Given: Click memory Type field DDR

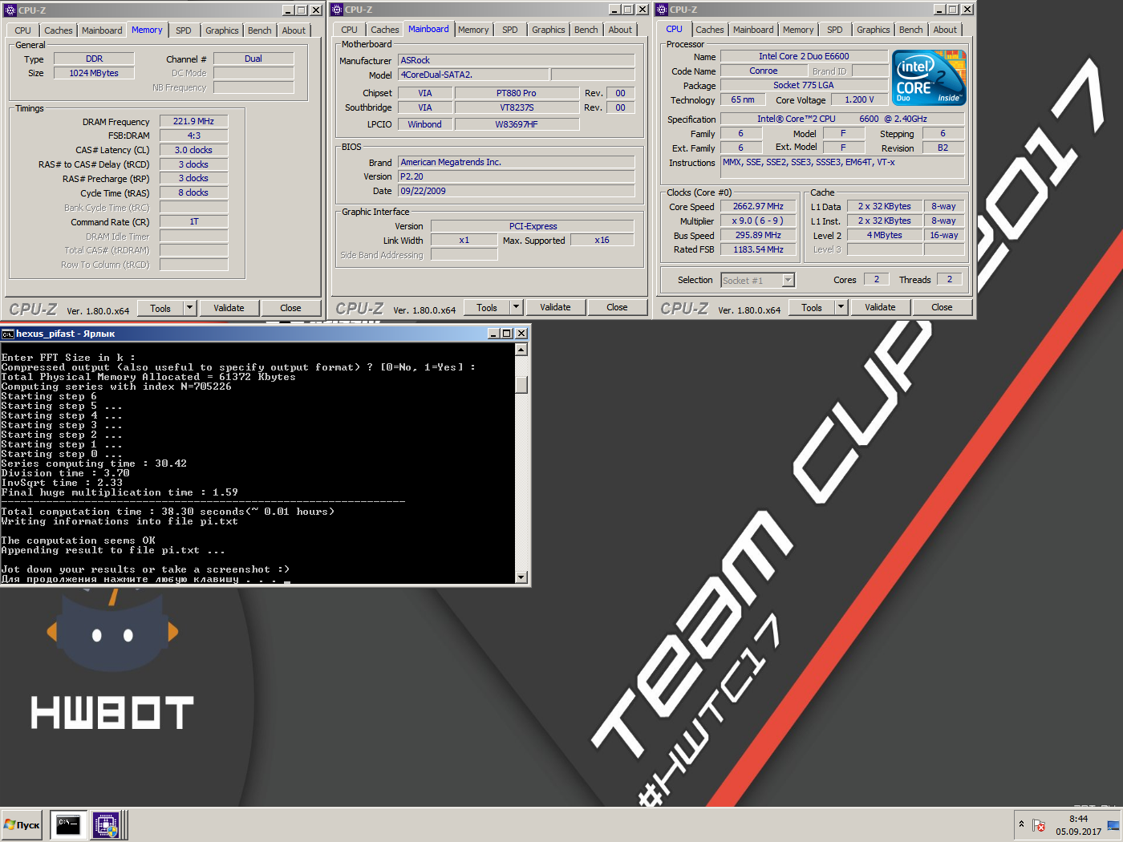Looking at the screenshot, I should (94, 59).
